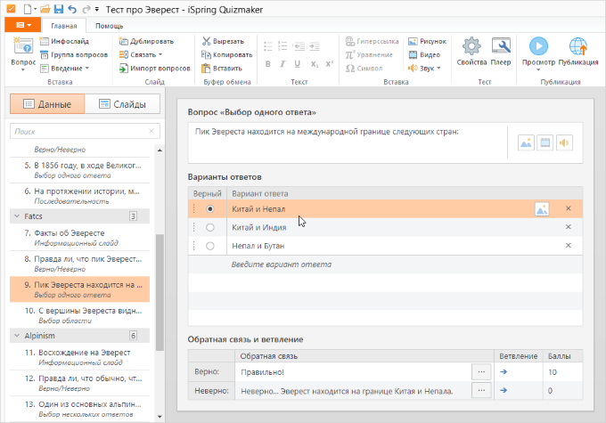The height and width of the screenshot is (423, 606).
Task: Apply subscript formatting
Action: [x=315, y=64]
